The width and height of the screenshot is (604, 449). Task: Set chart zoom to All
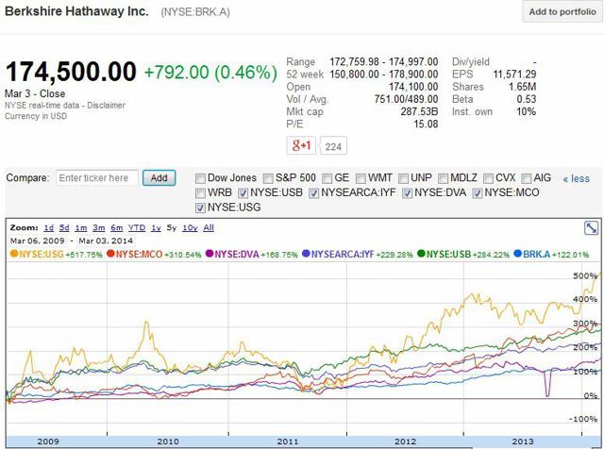coord(209,227)
